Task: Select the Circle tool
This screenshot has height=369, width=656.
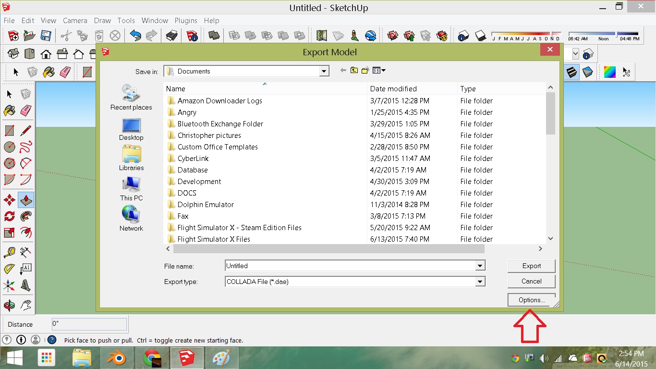Action: click(9, 147)
